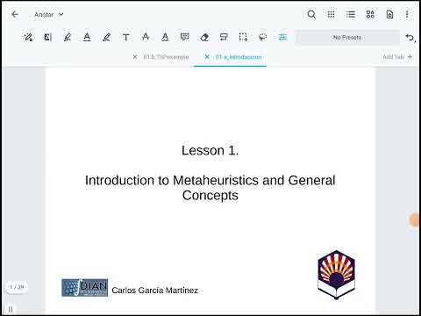Select the squiggly underline tool
Image resolution: width=421 pixels, height=316 pixels.
coord(165,37)
